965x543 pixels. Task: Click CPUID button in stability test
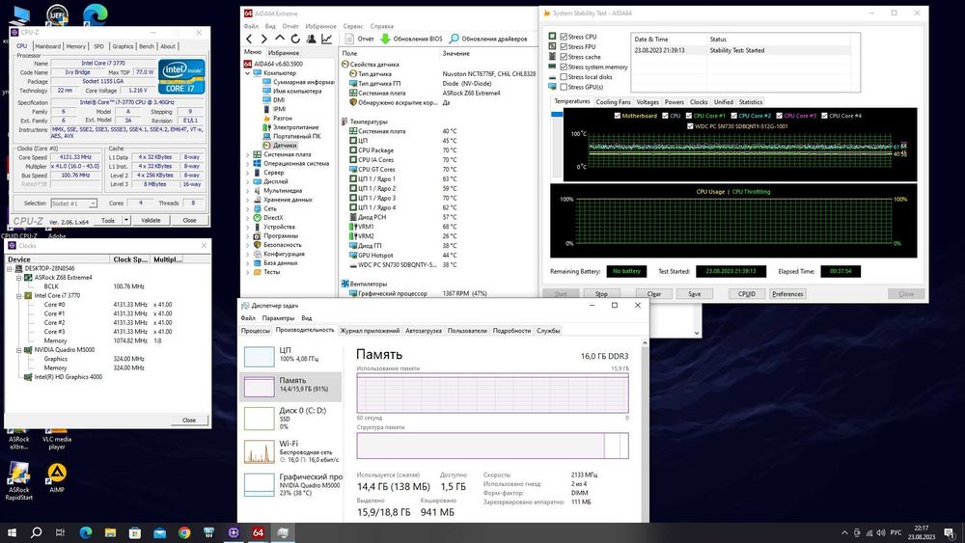coord(747,294)
